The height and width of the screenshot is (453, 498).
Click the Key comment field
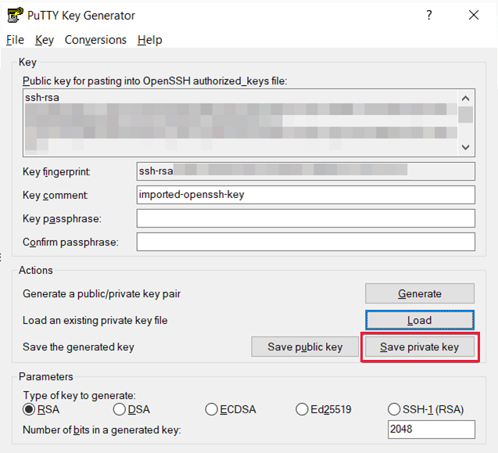[x=306, y=195]
